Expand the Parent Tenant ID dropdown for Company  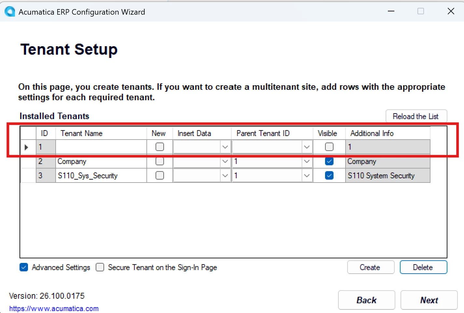tap(307, 161)
